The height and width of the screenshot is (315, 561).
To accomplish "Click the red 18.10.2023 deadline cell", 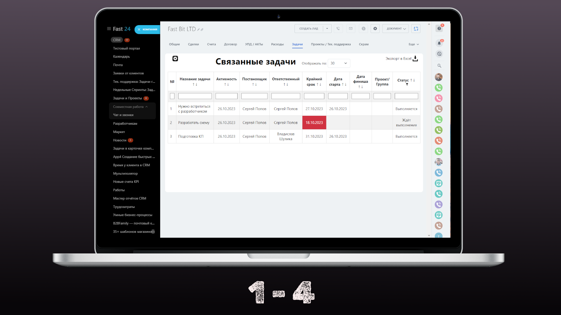I will point(314,123).
